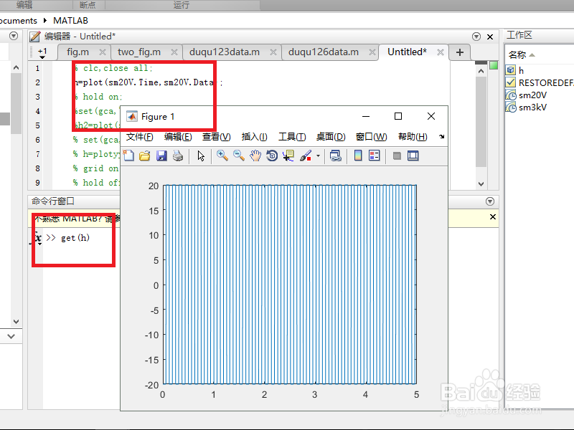This screenshot has height=430, width=574.
Task: Expand the collapsed details panel chevron
Action: [x=11, y=336]
